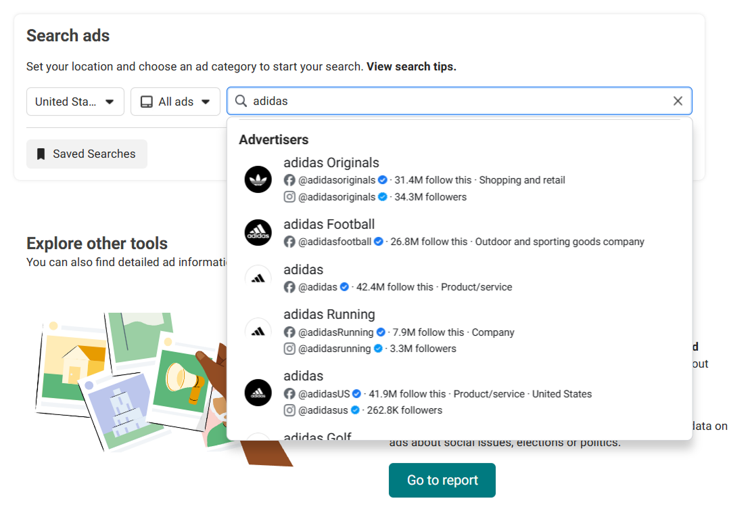Image resolution: width=750 pixels, height=526 pixels.
Task: Click verified badge on @adidasoriginals Facebook
Action: 383,180
